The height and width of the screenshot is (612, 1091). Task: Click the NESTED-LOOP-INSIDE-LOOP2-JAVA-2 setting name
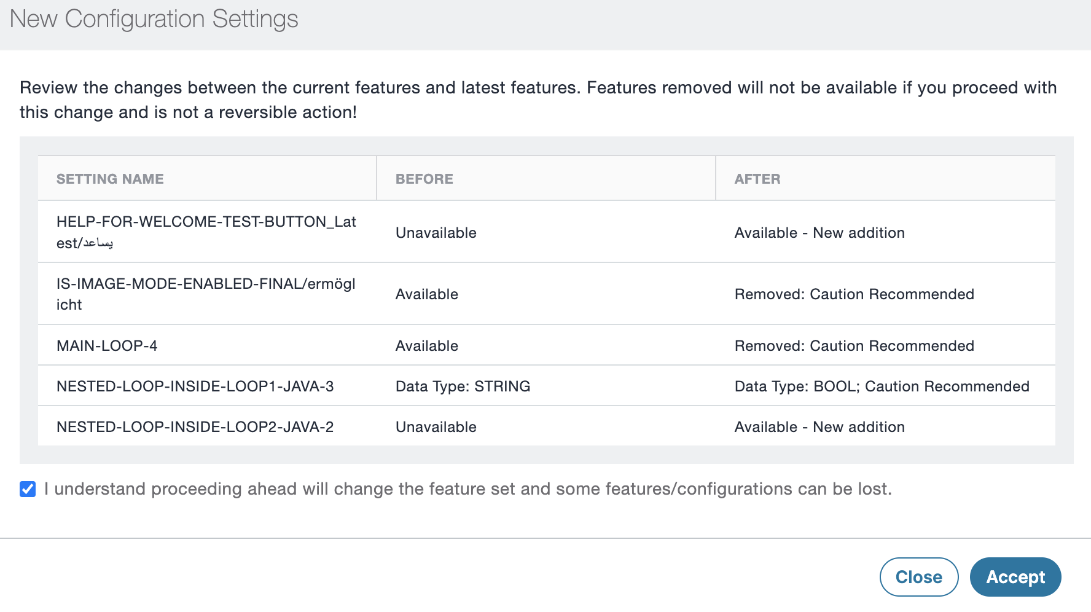point(195,426)
